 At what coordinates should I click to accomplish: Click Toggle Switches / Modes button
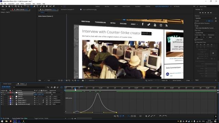(x=41, y=119)
